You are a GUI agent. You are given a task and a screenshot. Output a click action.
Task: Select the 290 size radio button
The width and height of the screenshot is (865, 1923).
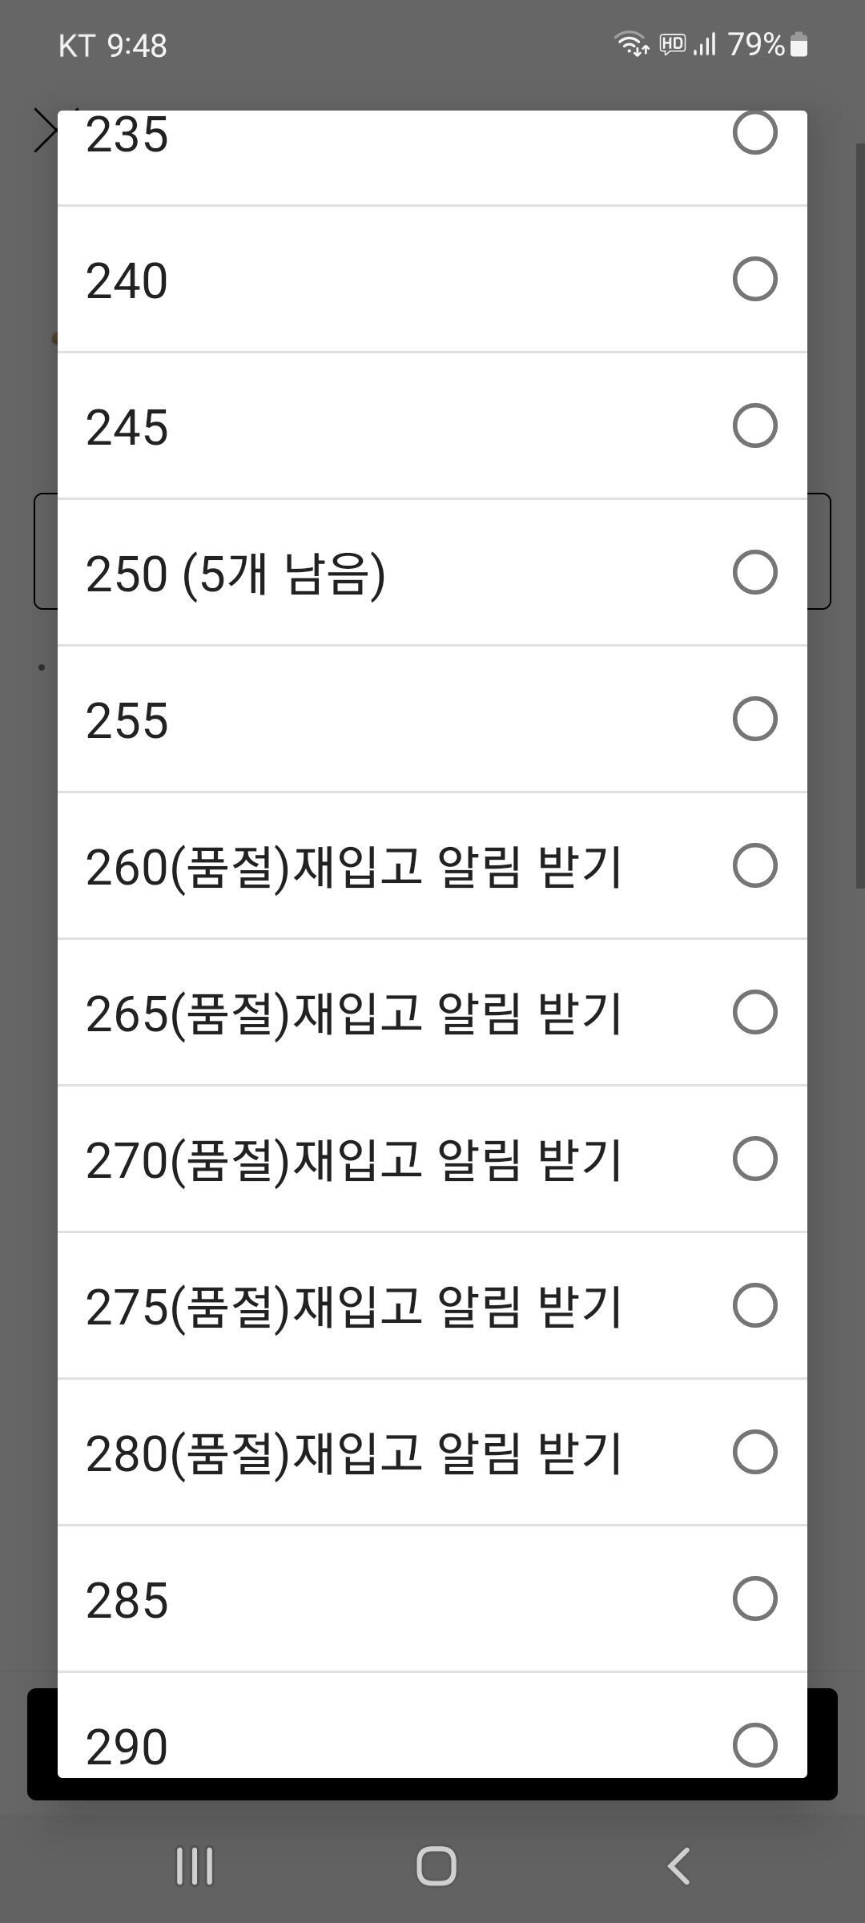click(x=754, y=1744)
